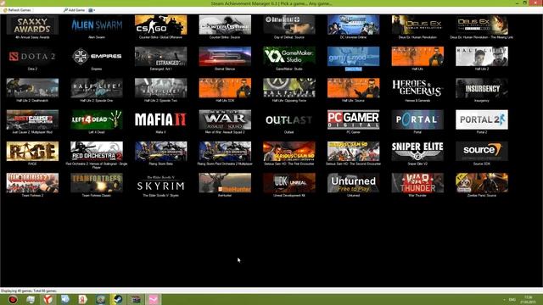Viewport: 543px width, 305px height.
Task: Select Half-Life: Opposing Force tile
Action: coord(289,88)
